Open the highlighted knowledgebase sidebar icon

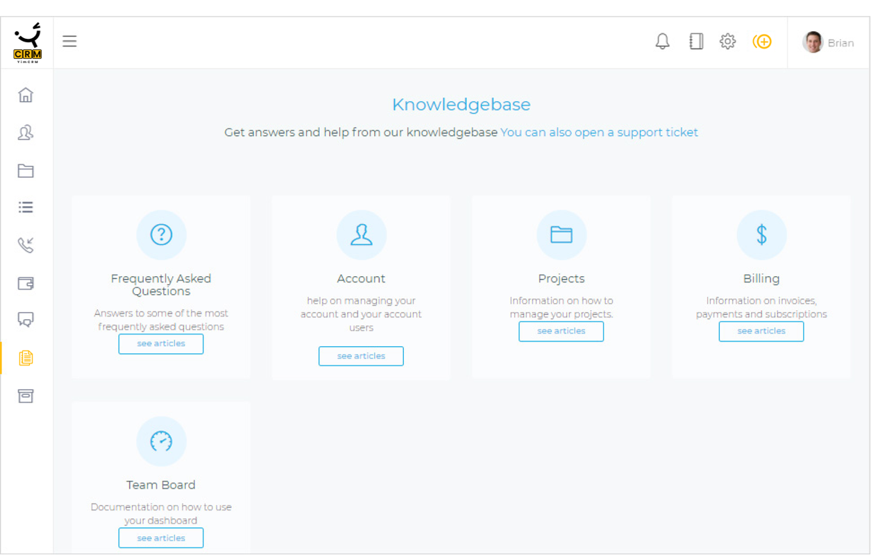point(26,358)
